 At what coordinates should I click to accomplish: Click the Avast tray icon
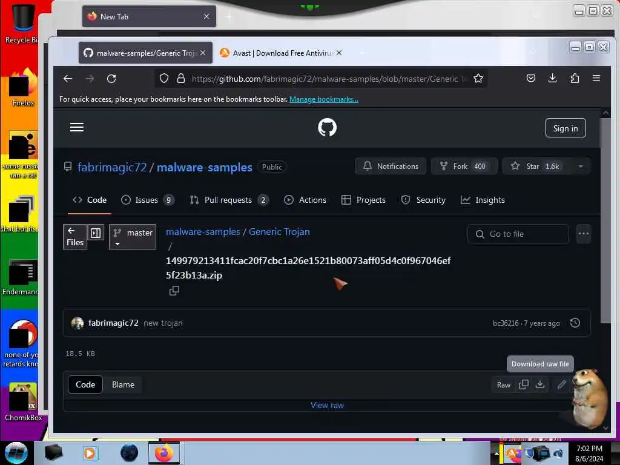pyautogui.click(x=513, y=453)
